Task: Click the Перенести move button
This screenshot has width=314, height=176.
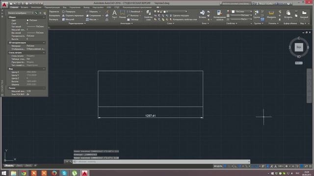Action: tap(54, 12)
